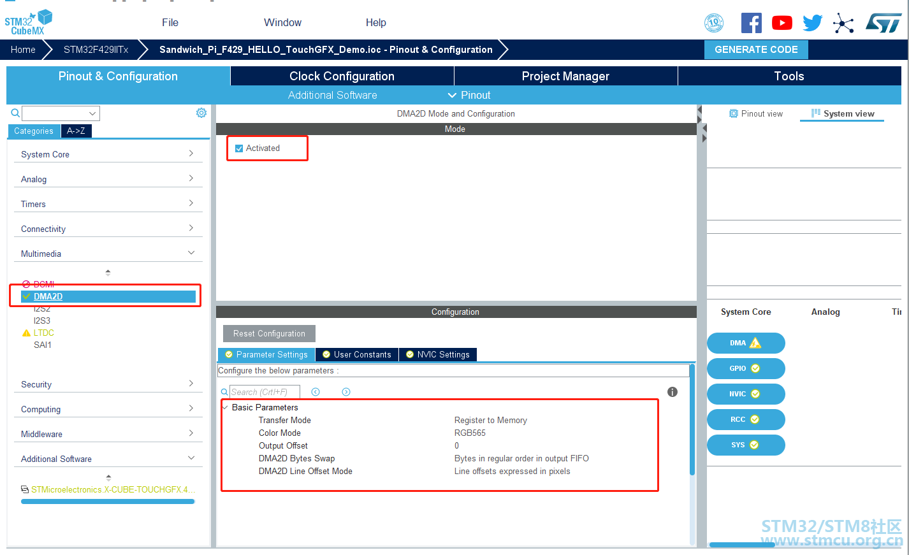
Task: Switch to the Project Manager tab
Action: point(566,76)
